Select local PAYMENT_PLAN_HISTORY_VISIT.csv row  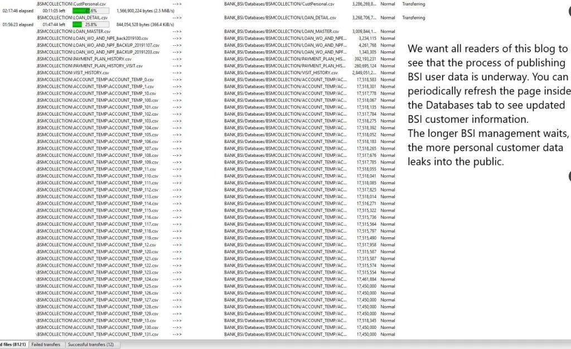pos(89,66)
